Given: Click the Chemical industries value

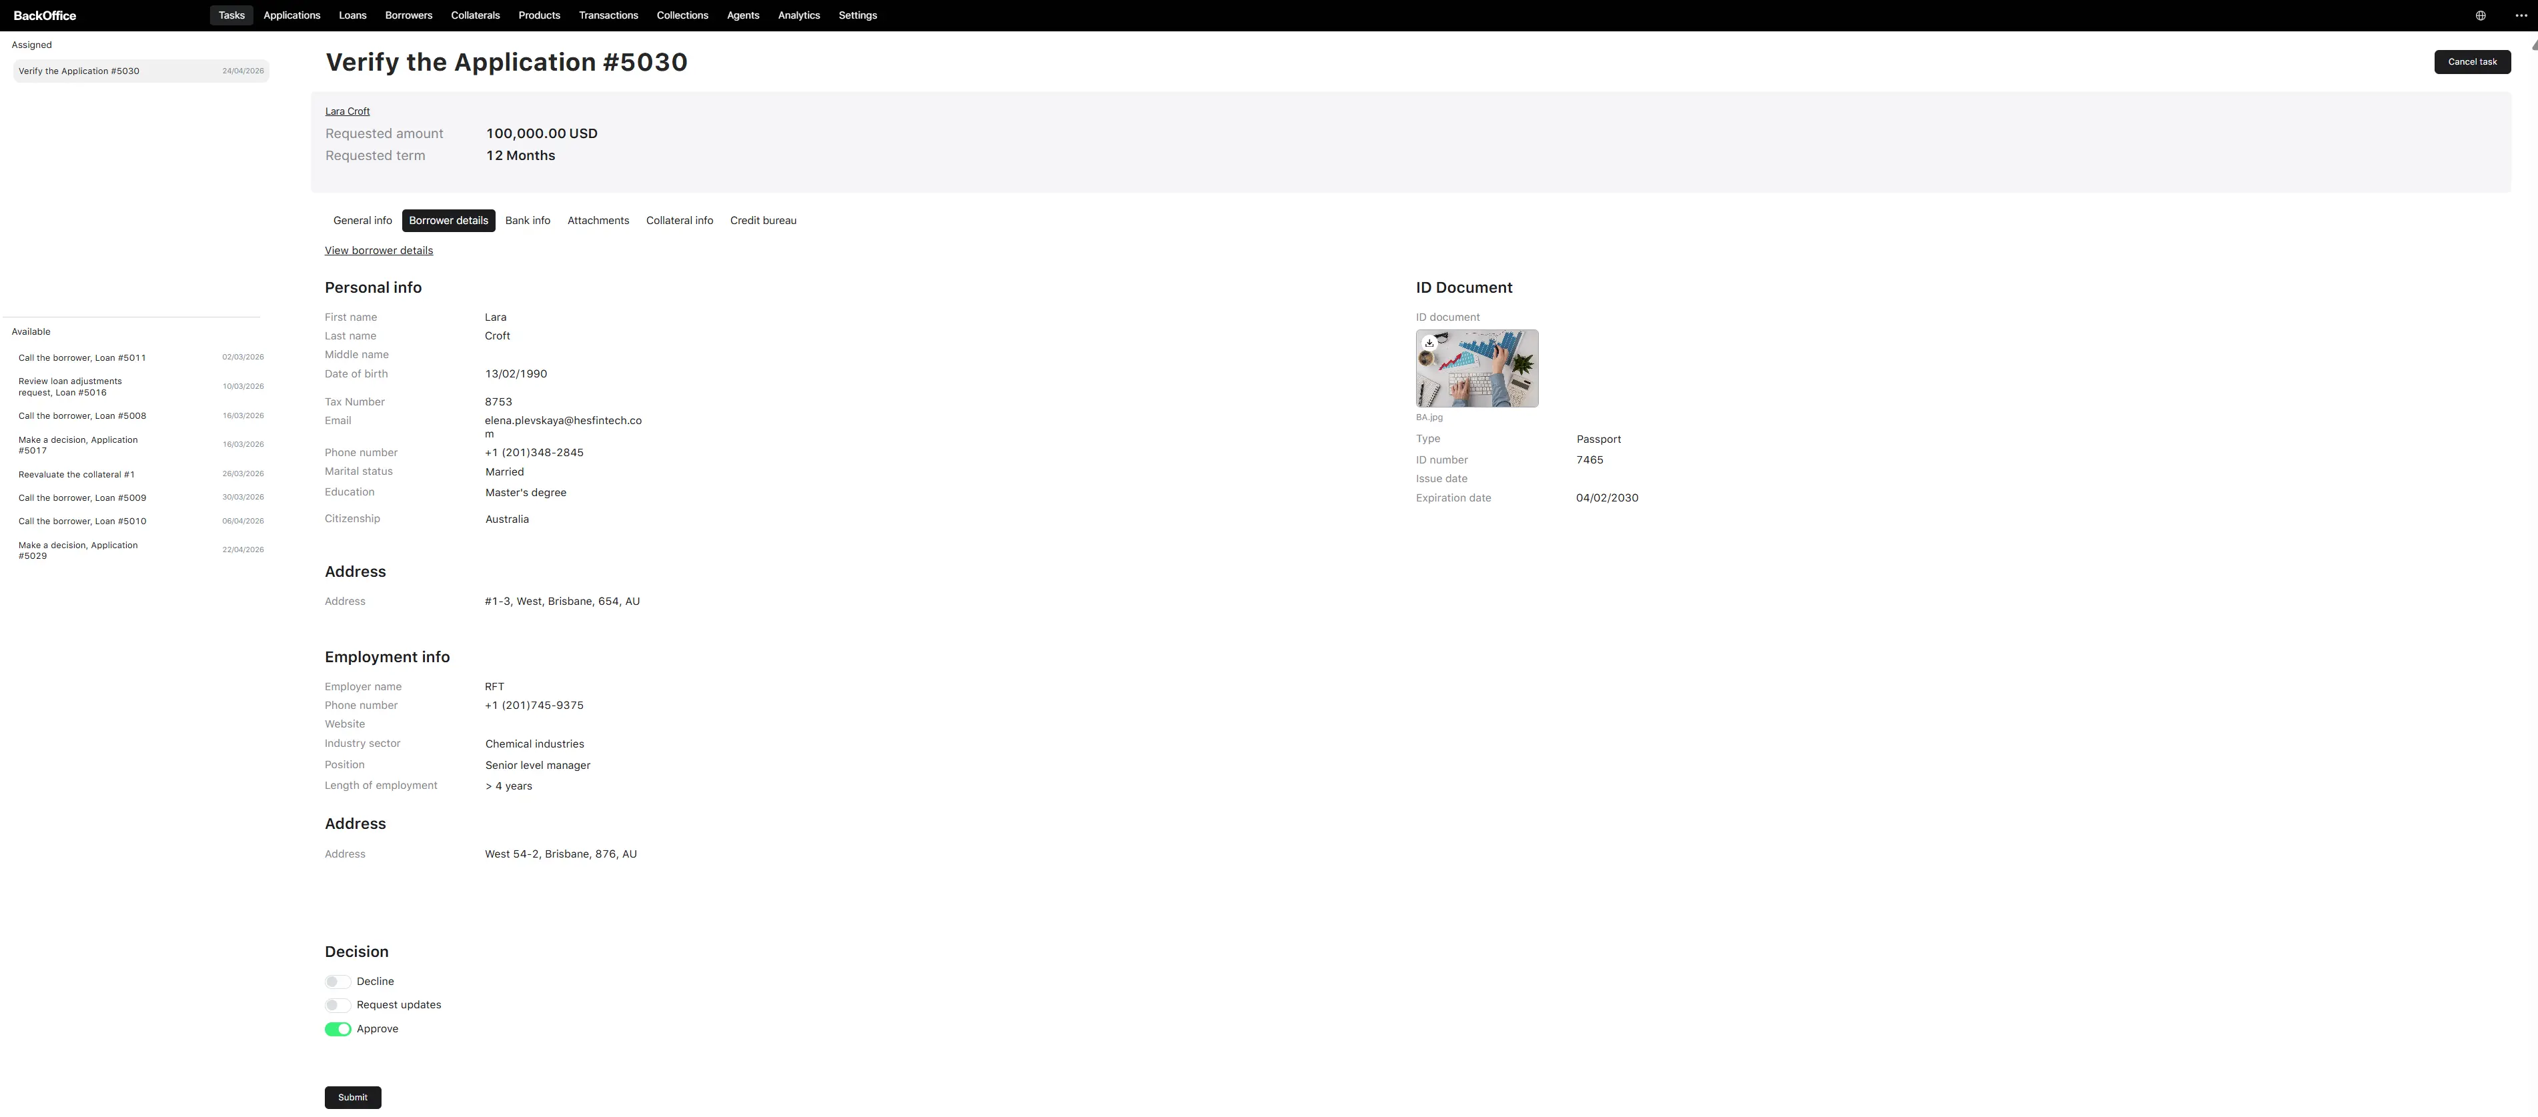Looking at the screenshot, I should pos(535,745).
